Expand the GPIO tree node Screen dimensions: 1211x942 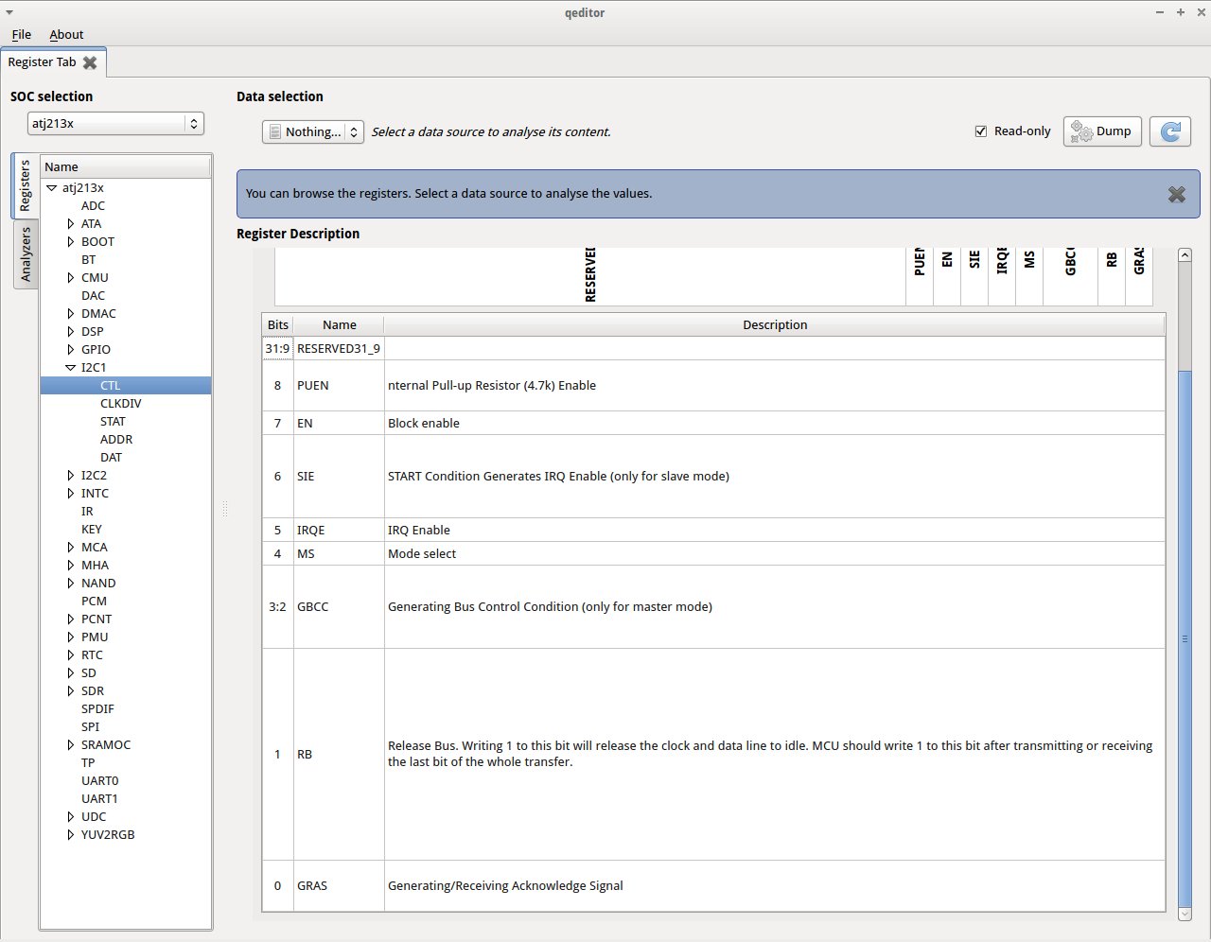(x=71, y=350)
